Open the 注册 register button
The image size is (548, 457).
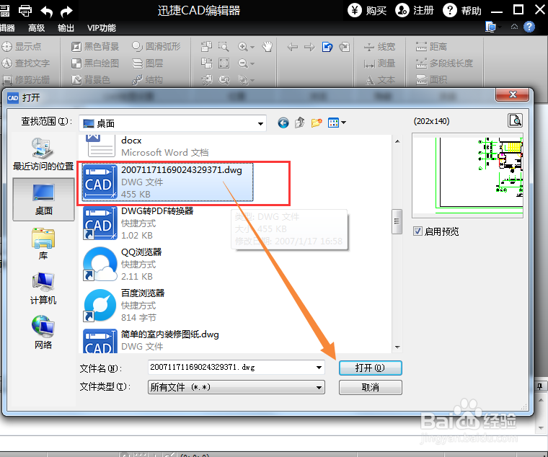pos(415,11)
